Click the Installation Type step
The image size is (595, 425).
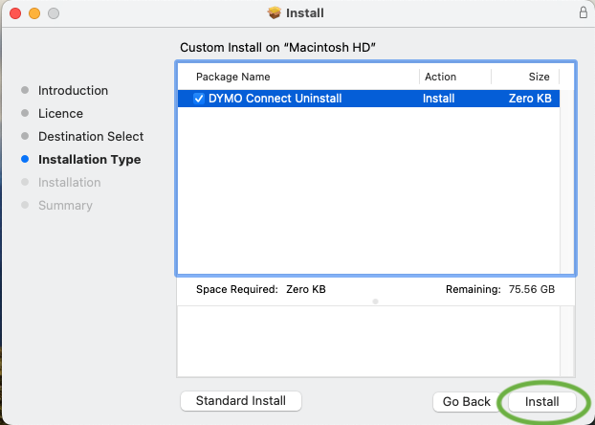[x=90, y=160]
